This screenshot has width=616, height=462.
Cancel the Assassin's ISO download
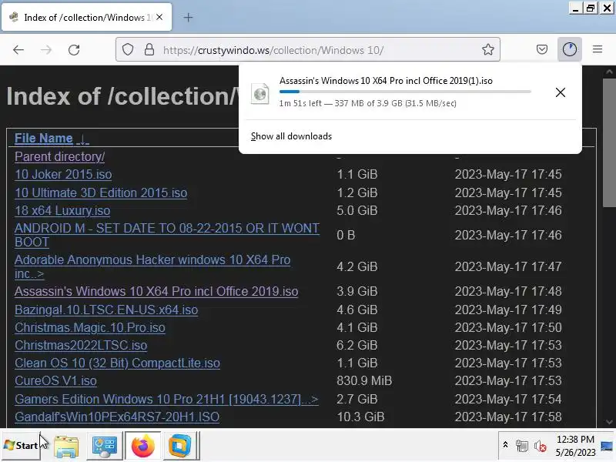(x=561, y=92)
